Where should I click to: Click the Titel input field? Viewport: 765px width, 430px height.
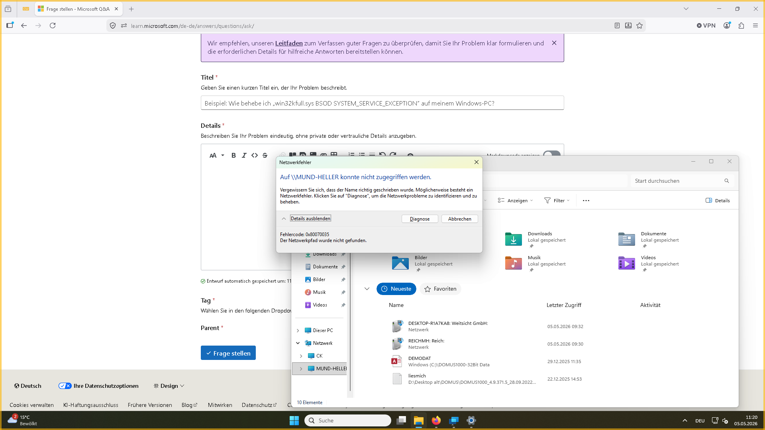click(382, 103)
